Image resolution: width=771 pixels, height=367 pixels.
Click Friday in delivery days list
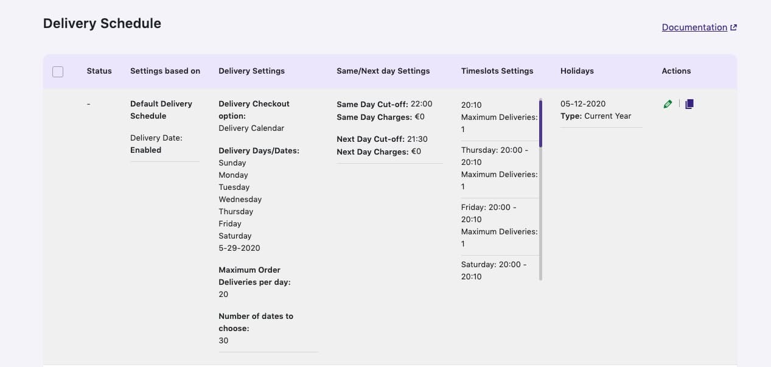[230, 224]
